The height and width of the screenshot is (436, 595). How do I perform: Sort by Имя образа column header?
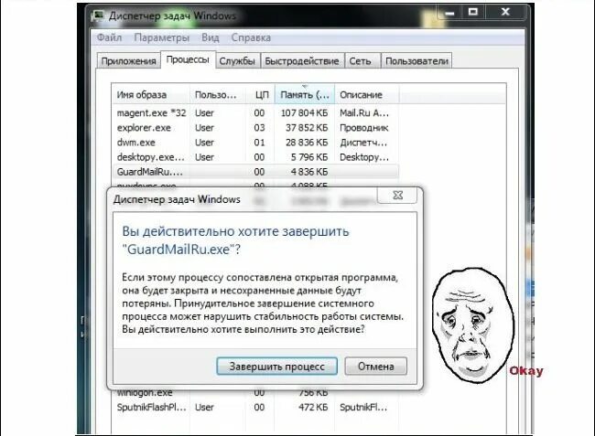pyautogui.click(x=151, y=95)
